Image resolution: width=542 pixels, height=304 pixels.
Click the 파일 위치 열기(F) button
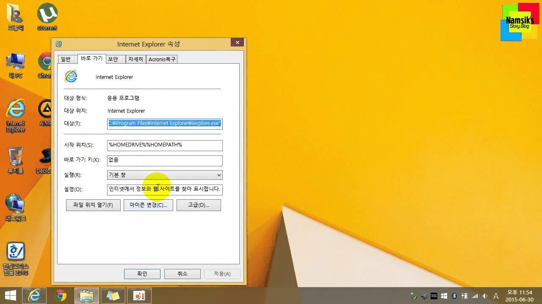[93, 205]
